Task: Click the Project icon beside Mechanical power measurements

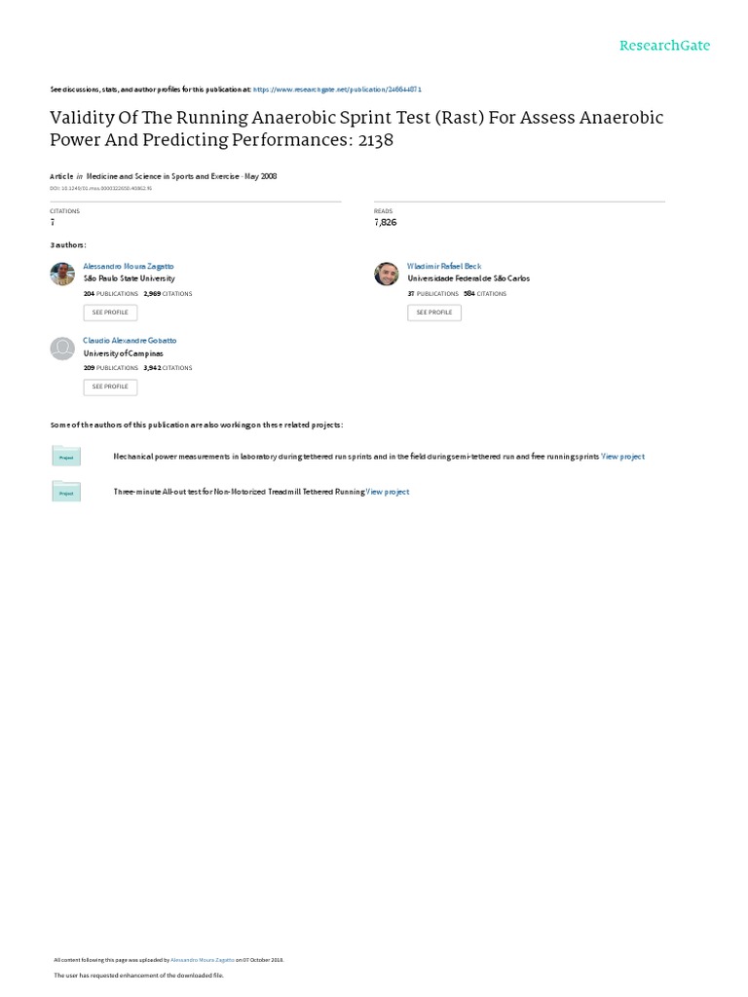Action: point(66,456)
